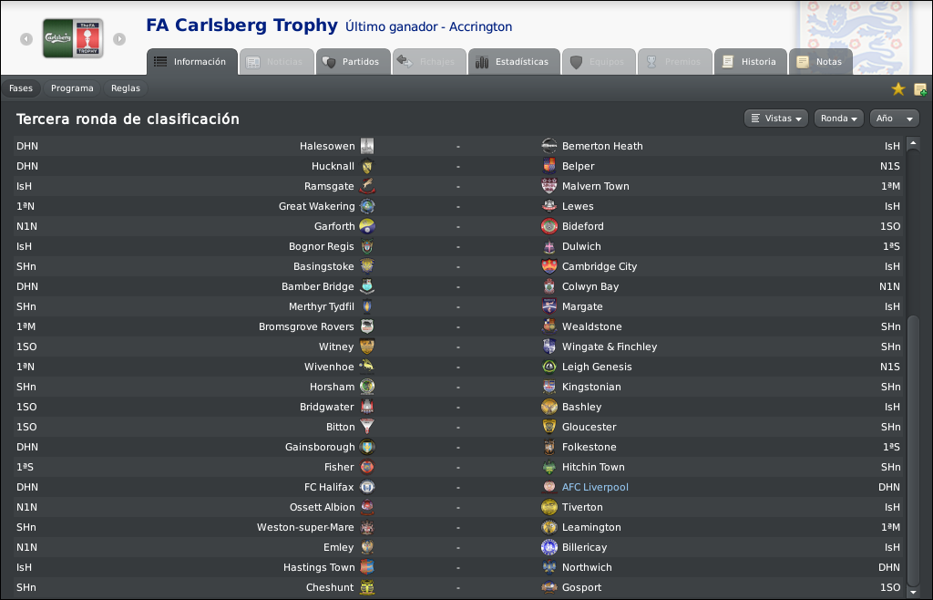Switch to the Estadísticas tab

[514, 62]
